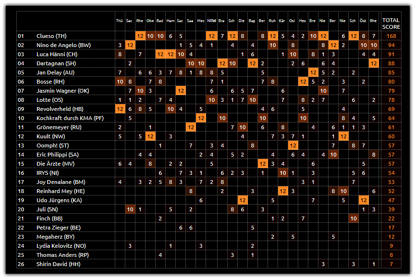Select the Die column header
This screenshot has height=279, width=415.
tap(242, 21)
